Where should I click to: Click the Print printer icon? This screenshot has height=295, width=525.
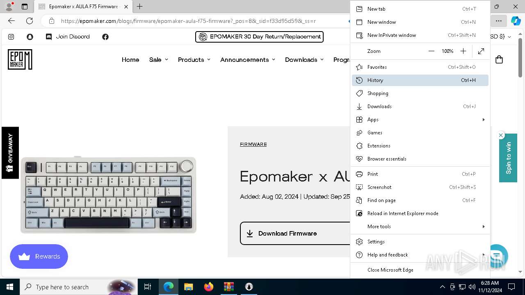[x=359, y=174]
